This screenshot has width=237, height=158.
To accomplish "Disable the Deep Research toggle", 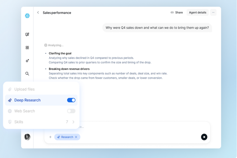I will pos(71,100).
